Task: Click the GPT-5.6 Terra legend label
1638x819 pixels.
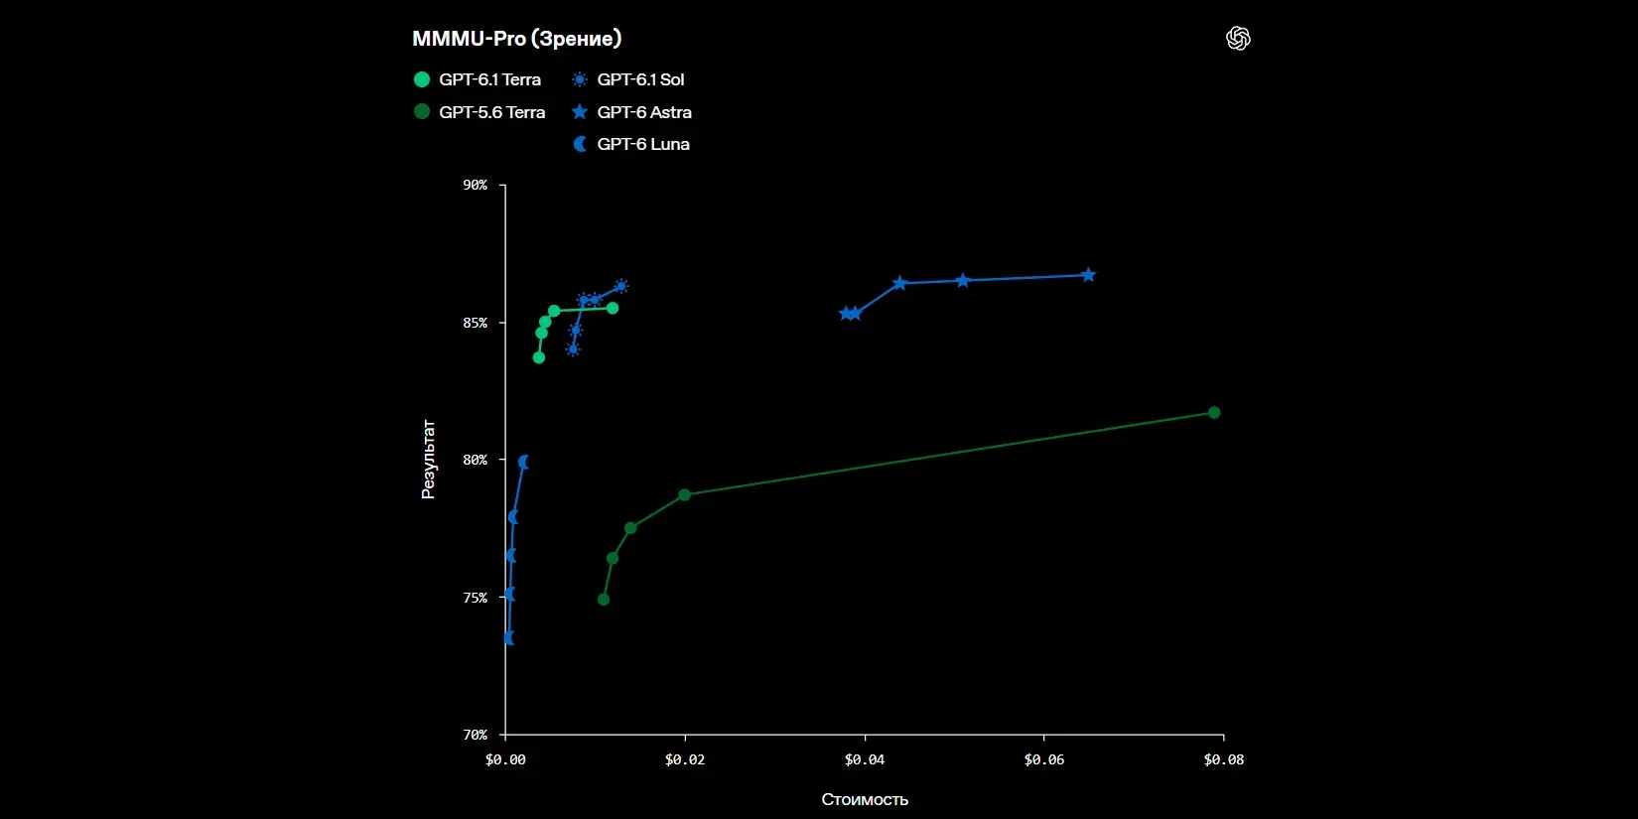Action: 492,112
